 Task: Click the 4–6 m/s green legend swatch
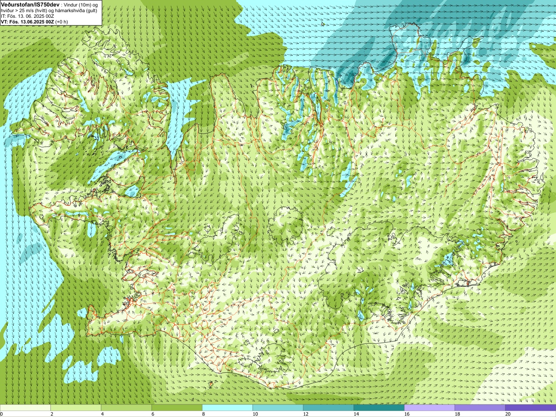tap(126, 408)
